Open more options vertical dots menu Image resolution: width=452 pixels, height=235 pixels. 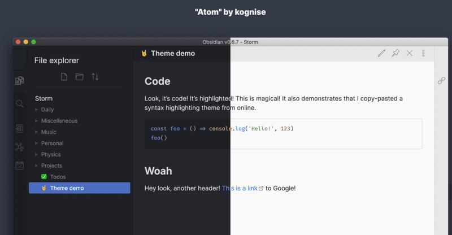click(423, 53)
